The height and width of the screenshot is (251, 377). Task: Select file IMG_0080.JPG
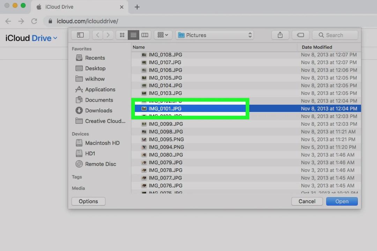pos(246,155)
